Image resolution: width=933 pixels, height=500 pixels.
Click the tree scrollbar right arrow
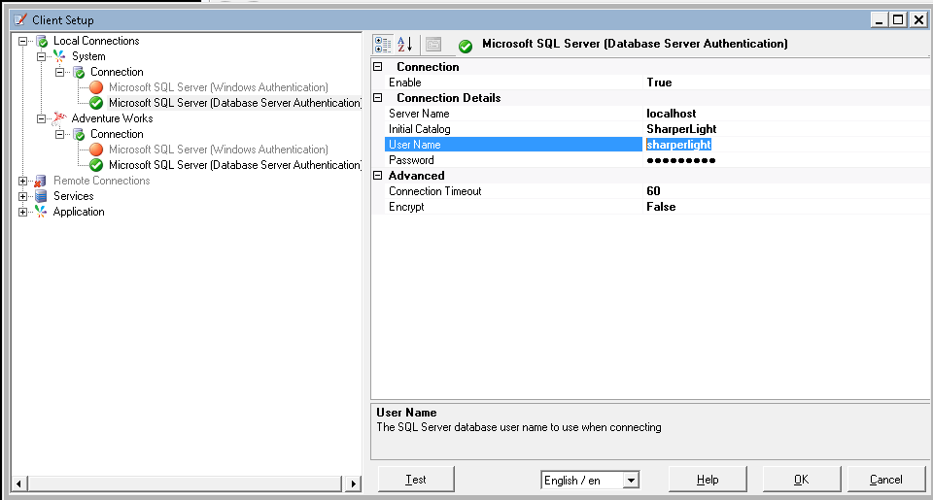[x=354, y=483]
